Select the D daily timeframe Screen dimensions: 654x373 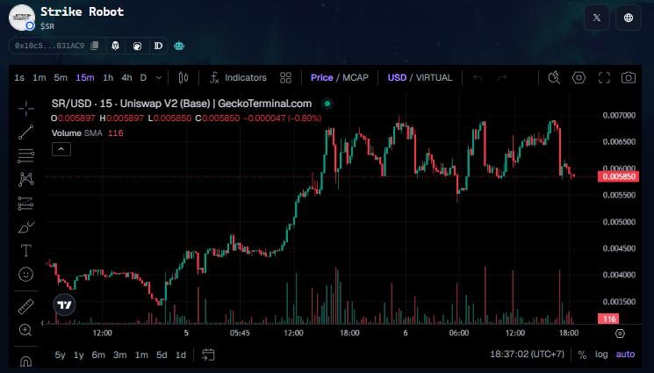click(143, 77)
